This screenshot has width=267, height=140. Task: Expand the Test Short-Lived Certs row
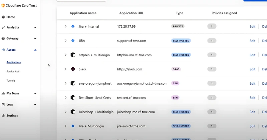(65, 98)
